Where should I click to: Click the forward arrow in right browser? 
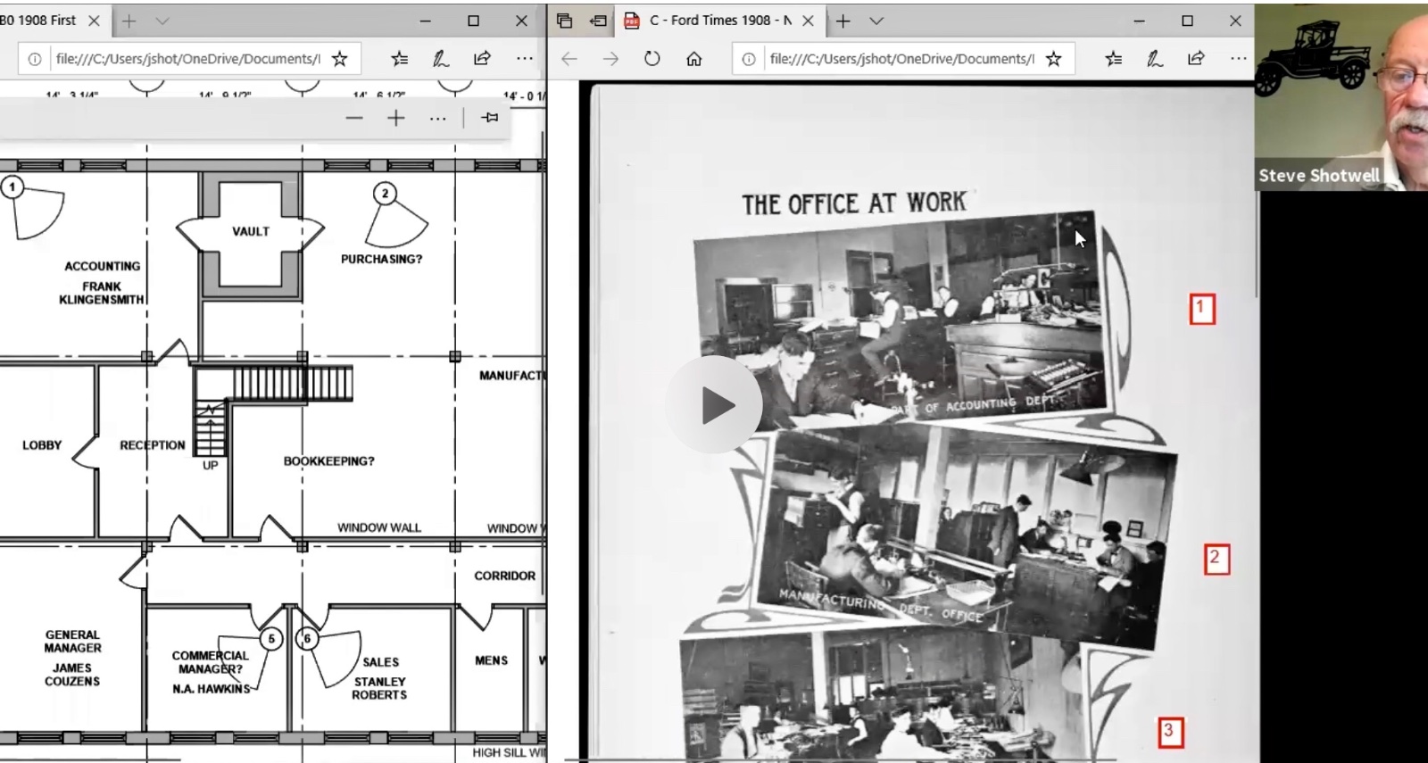coord(610,59)
